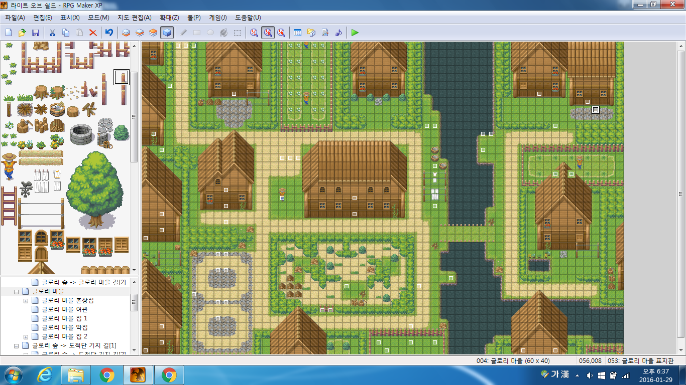Open the 도움말(U) menu

[x=248, y=18]
